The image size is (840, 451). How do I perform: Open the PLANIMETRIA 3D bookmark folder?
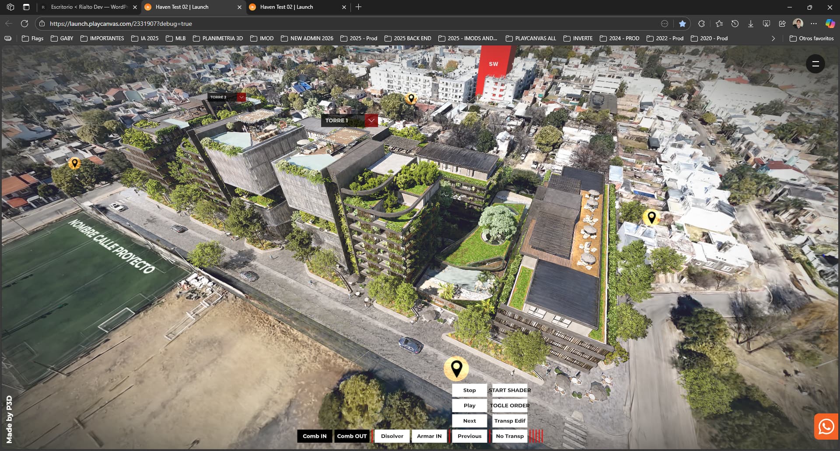pyautogui.click(x=218, y=38)
